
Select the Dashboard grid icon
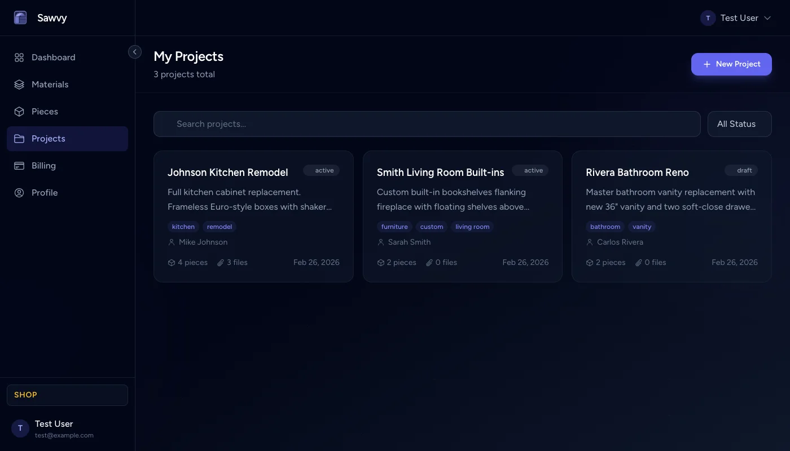click(19, 57)
